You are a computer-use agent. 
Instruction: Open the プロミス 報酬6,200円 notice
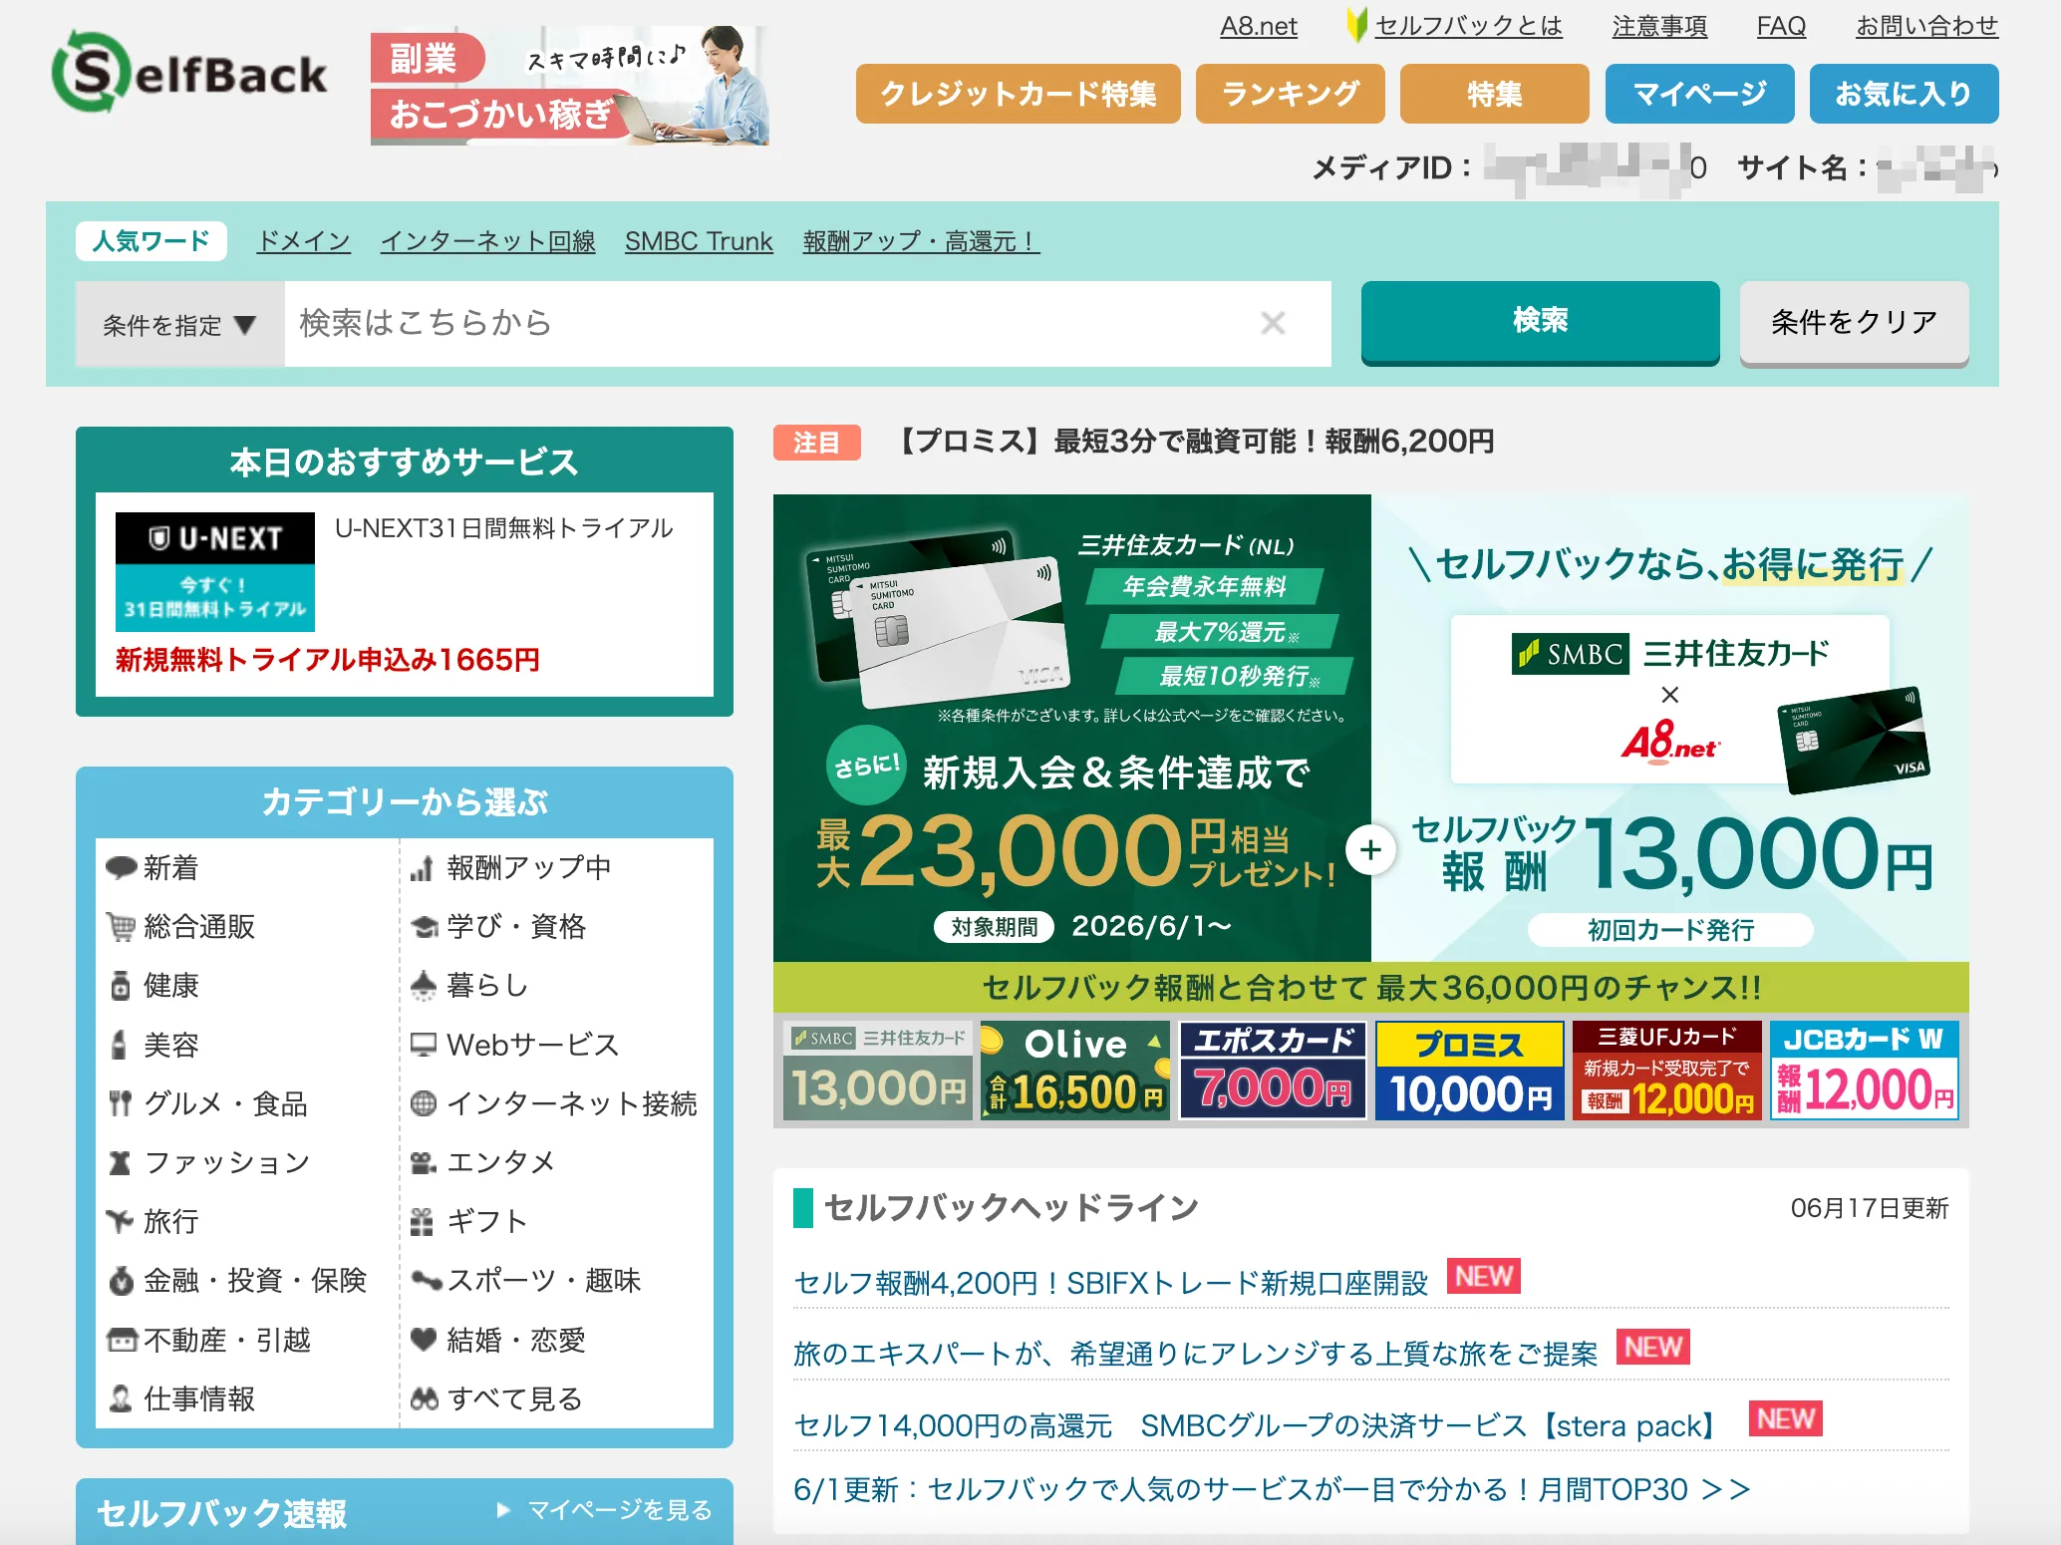click(1194, 442)
